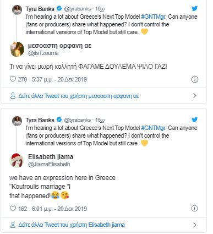The image size is (213, 234).
Task: Open #GNTMgr hashtag in first quoted tweet
Action: (154, 17)
